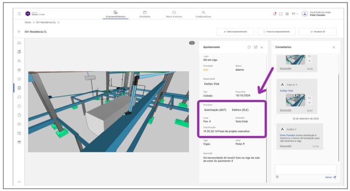Click the Alta priority value
This screenshot has height=191, width=350.
click(206, 70)
